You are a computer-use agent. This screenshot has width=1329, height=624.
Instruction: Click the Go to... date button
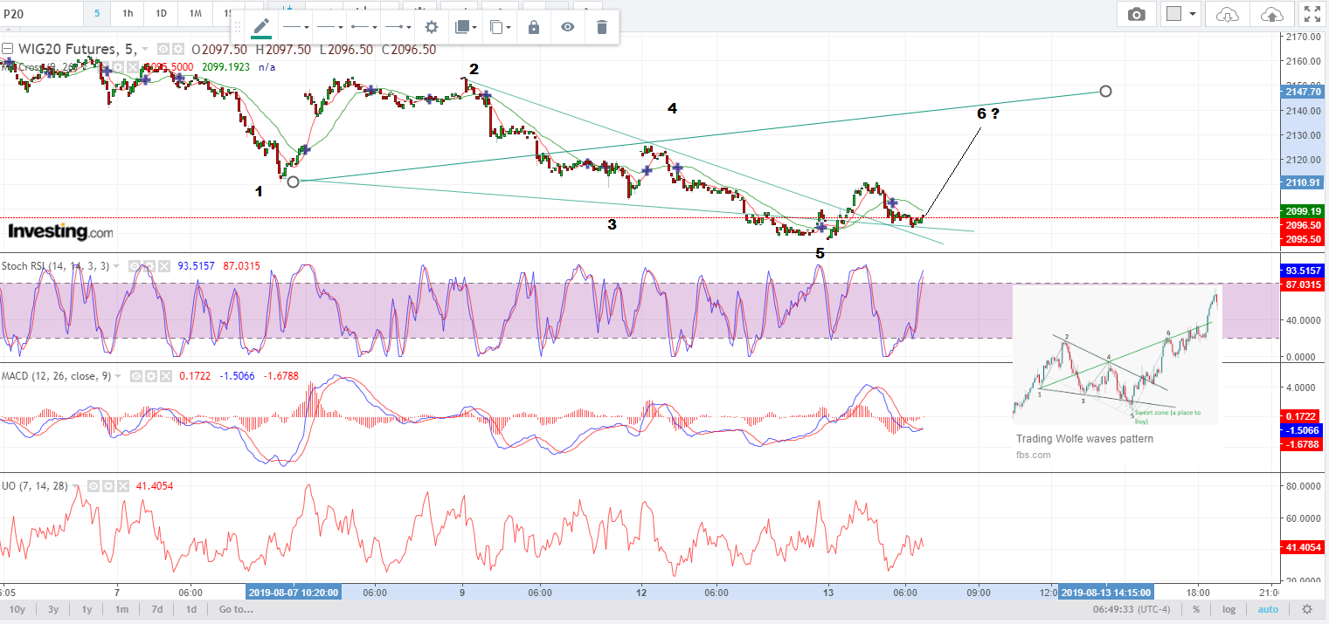tap(237, 609)
